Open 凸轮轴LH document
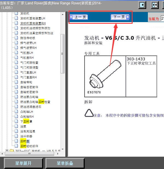The image size is (164, 169). click(27, 112)
